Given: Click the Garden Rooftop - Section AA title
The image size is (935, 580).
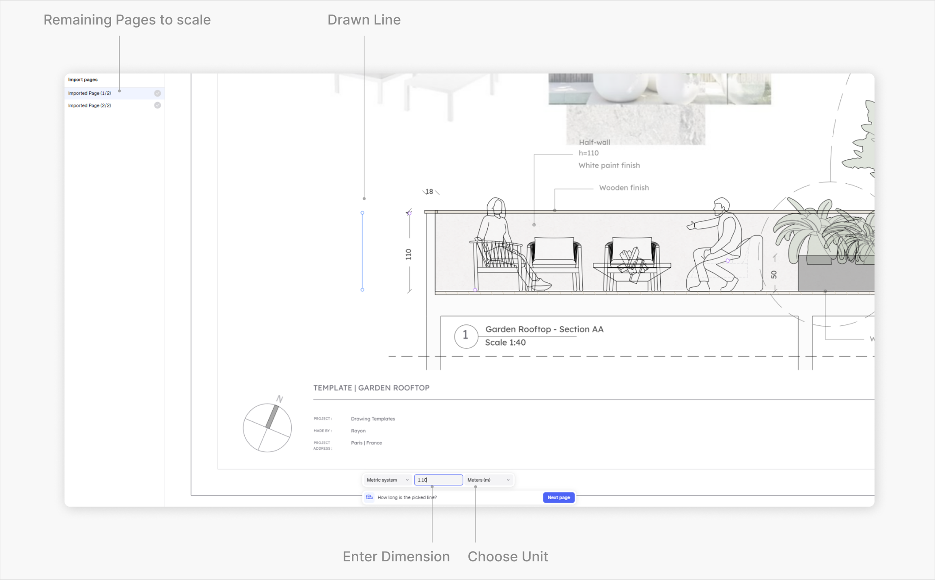Looking at the screenshot, I should pyautogui.click(x=544, y=329).
